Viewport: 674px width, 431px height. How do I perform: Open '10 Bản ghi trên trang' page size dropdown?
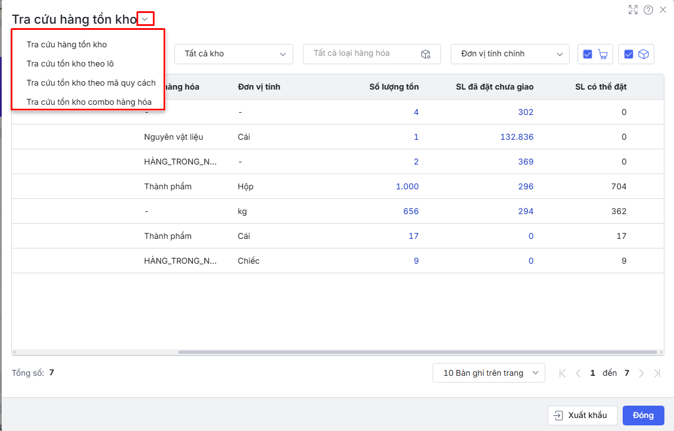click(x=488, y=373)
